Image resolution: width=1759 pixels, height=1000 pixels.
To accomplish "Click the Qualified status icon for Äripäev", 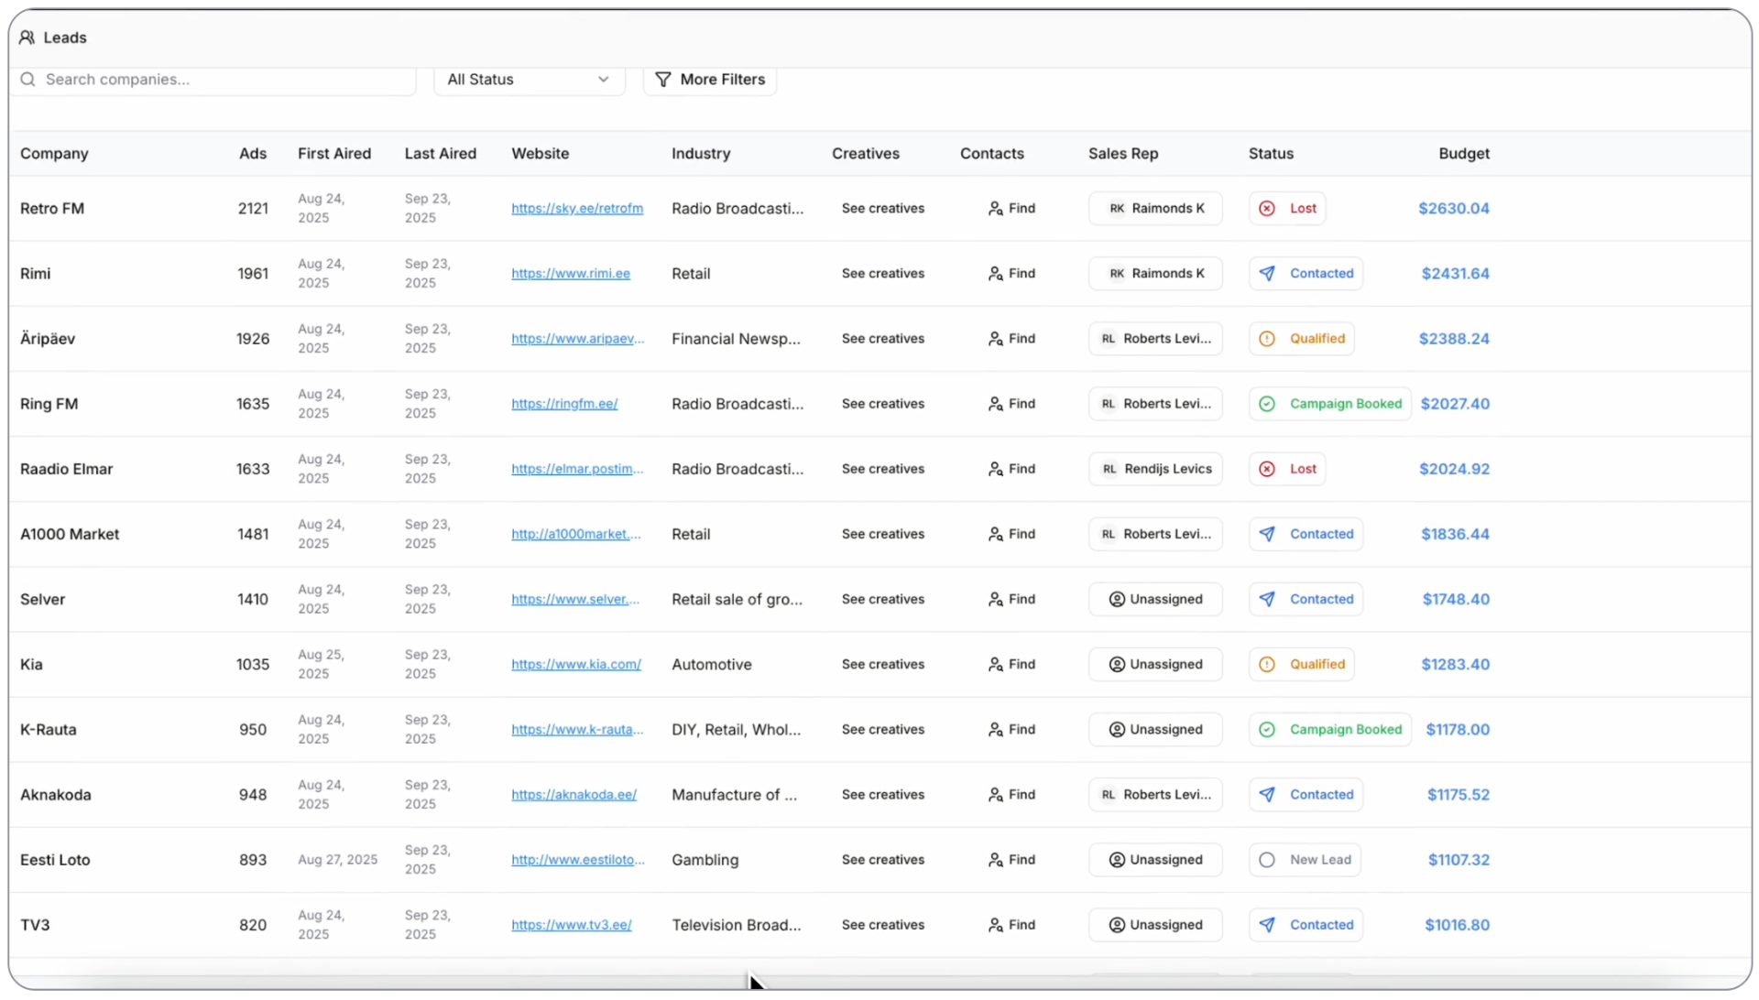I will coord(1267,339).
